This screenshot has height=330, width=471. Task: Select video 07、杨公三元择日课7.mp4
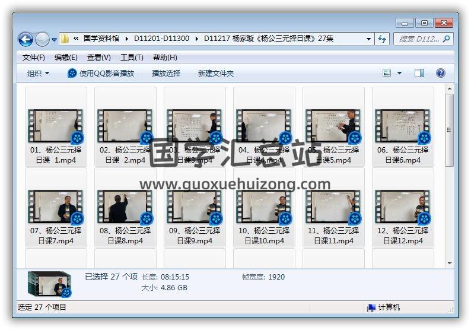[56, 208]
